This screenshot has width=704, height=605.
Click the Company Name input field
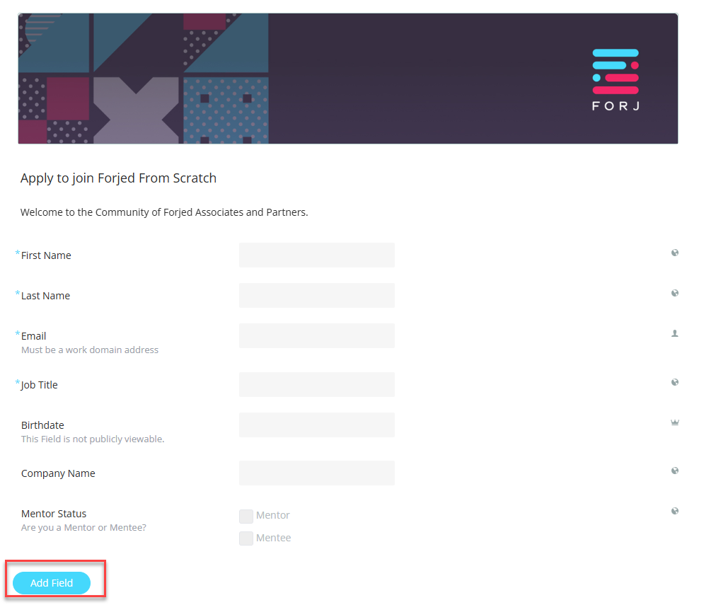317,473
